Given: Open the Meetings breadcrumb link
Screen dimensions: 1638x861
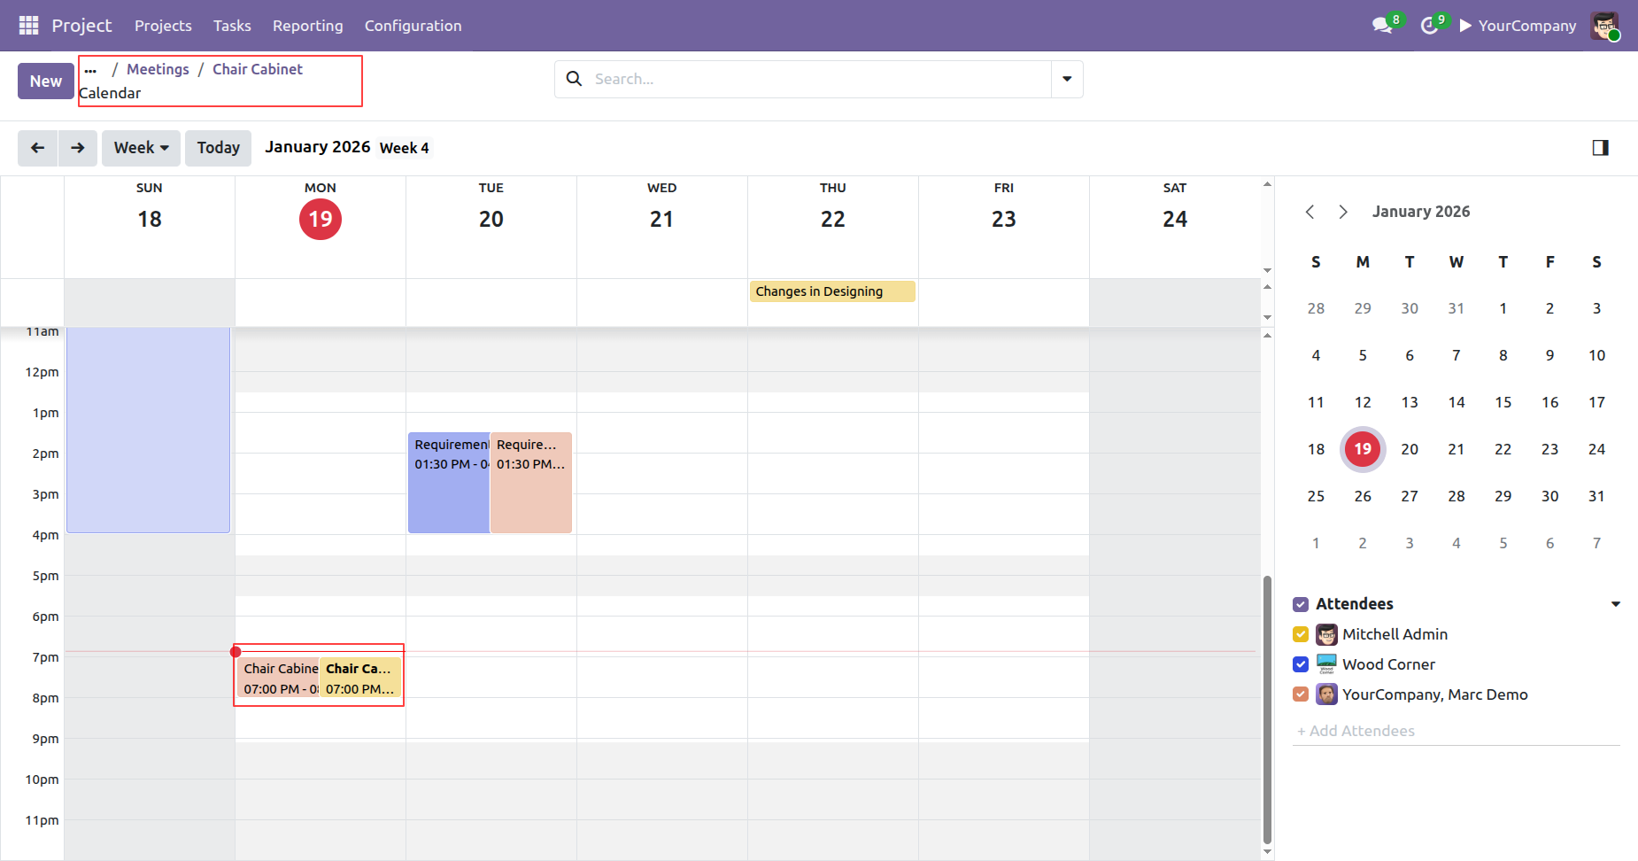Looking at the screenshot, I should (158, 69).
